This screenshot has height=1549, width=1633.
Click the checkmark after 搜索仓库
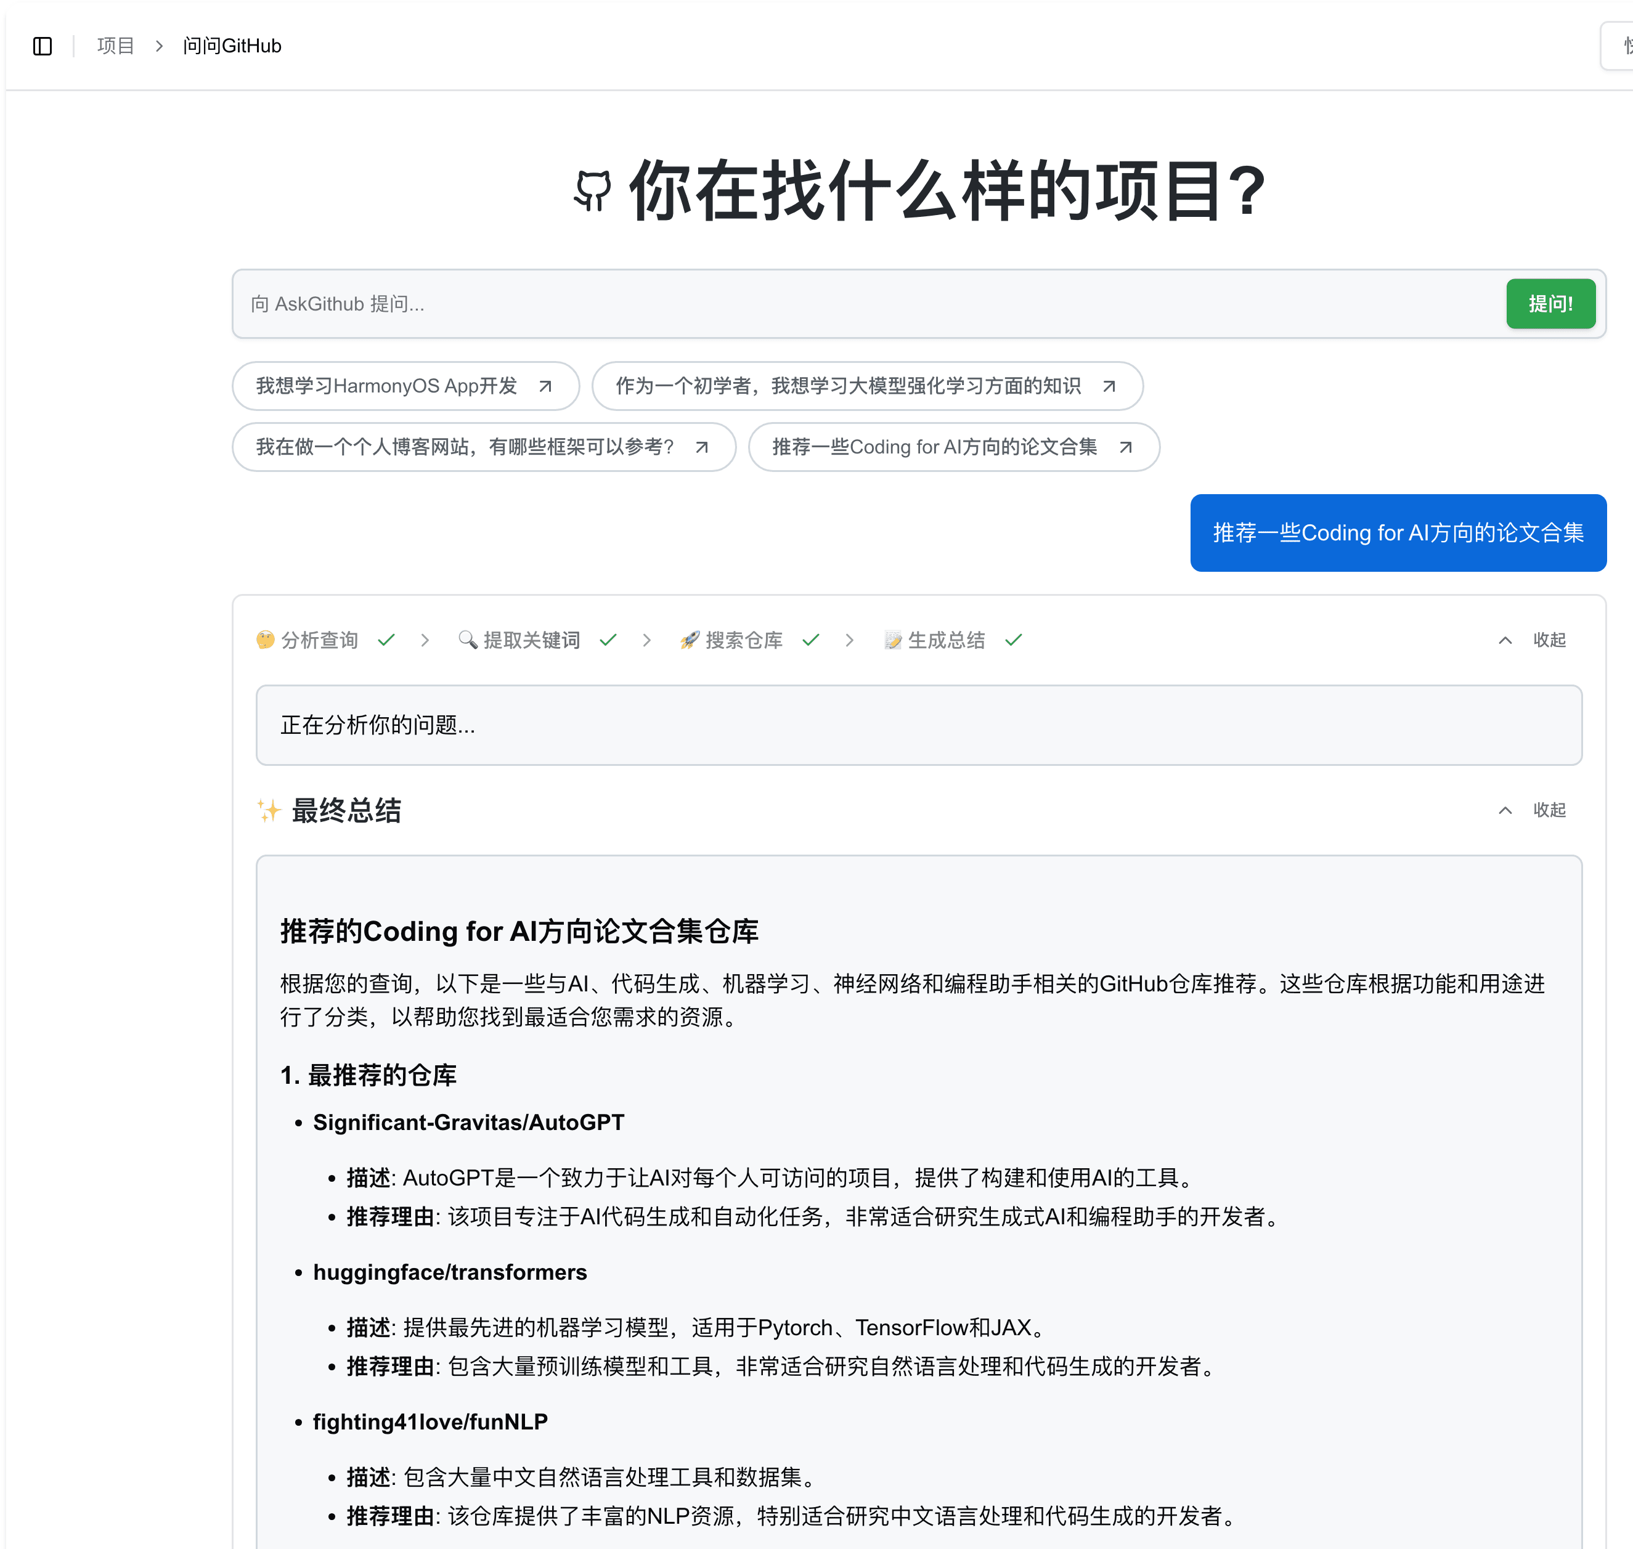click(811, 640)
